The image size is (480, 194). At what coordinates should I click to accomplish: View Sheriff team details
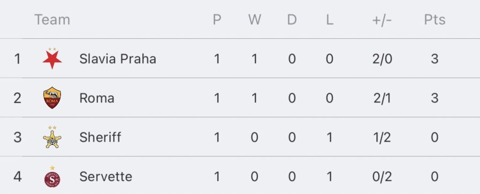tap(100, 137)
